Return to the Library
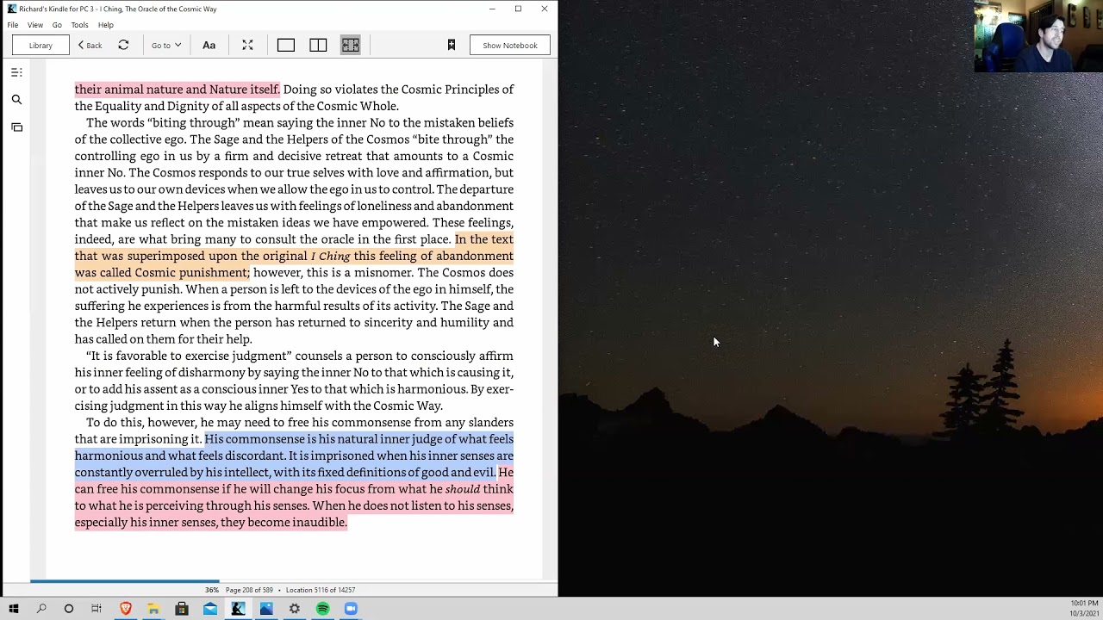 [41, 46]
